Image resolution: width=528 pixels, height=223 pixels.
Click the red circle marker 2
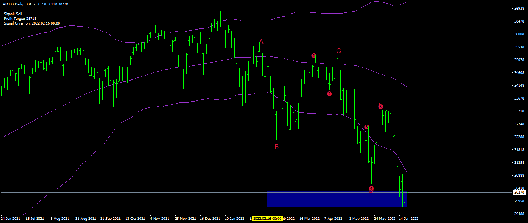329,94
